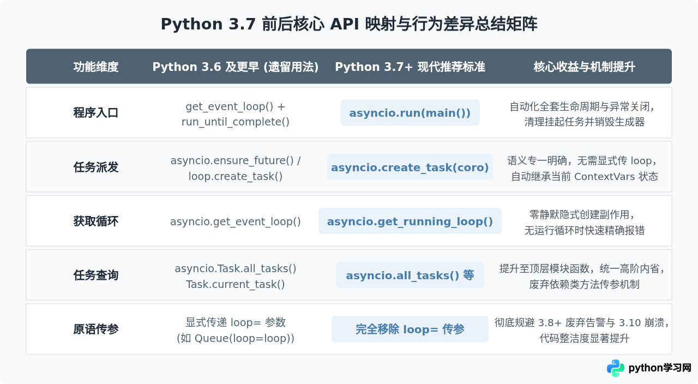Click the 'asyncio.all_tasks() 等' badge

410,275
